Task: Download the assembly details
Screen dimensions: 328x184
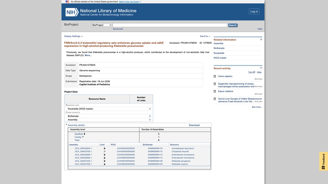Action: [194, 125]
